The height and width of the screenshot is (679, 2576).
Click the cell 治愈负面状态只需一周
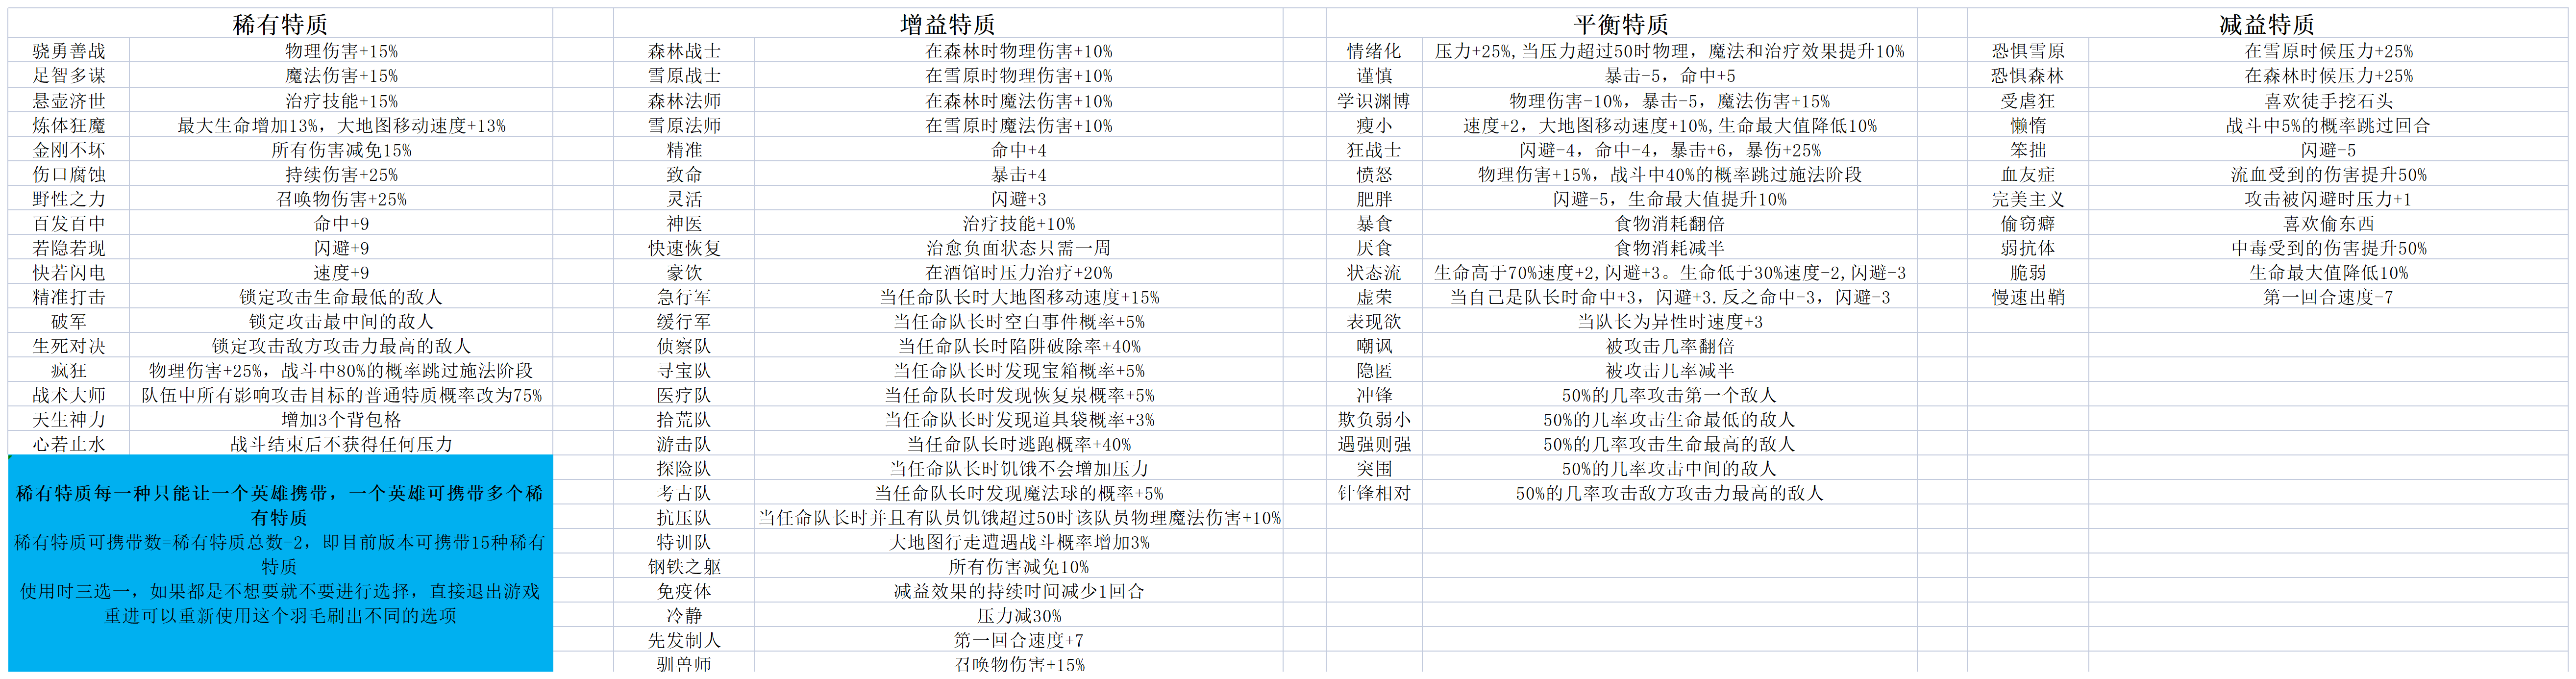(1019, 248)
